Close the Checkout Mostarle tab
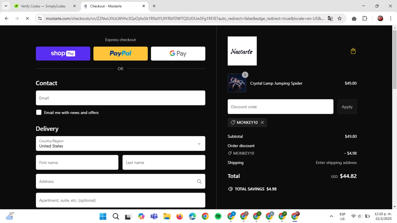This screenshot has height=223, width=397. pos(144,6)
